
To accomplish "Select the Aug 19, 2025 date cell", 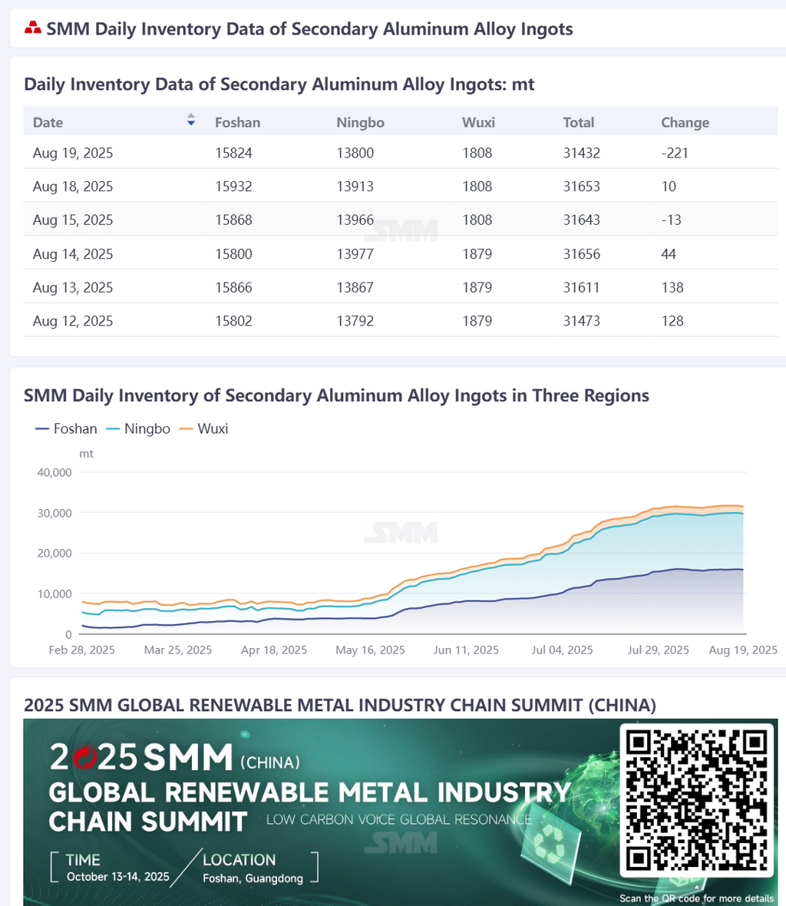I will pos(73,153).
